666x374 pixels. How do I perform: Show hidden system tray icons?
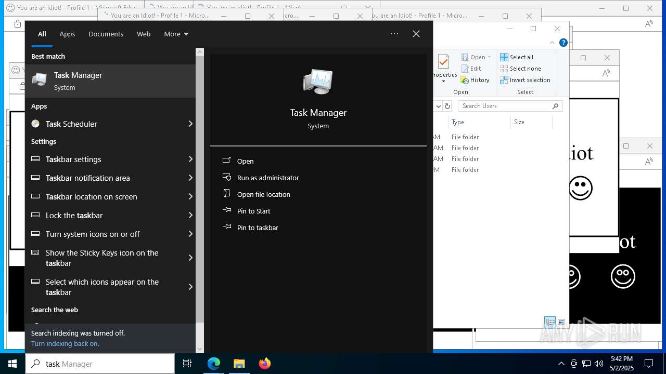[x=561, y=364]
